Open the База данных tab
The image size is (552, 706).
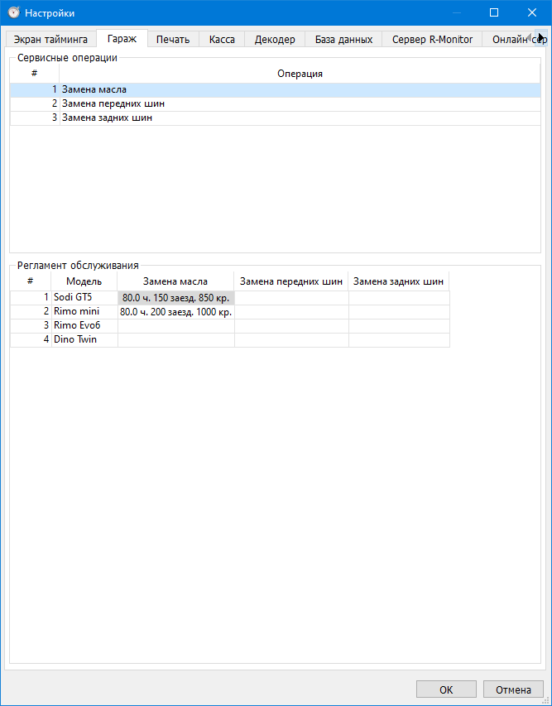(343, 39)
